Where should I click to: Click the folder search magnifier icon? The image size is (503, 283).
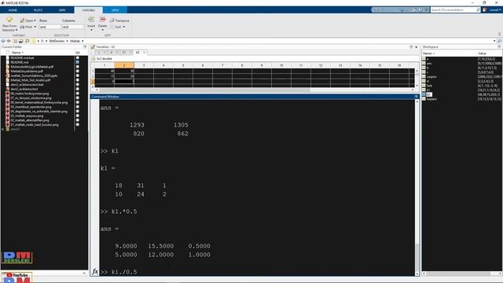(x=499, y=41)
